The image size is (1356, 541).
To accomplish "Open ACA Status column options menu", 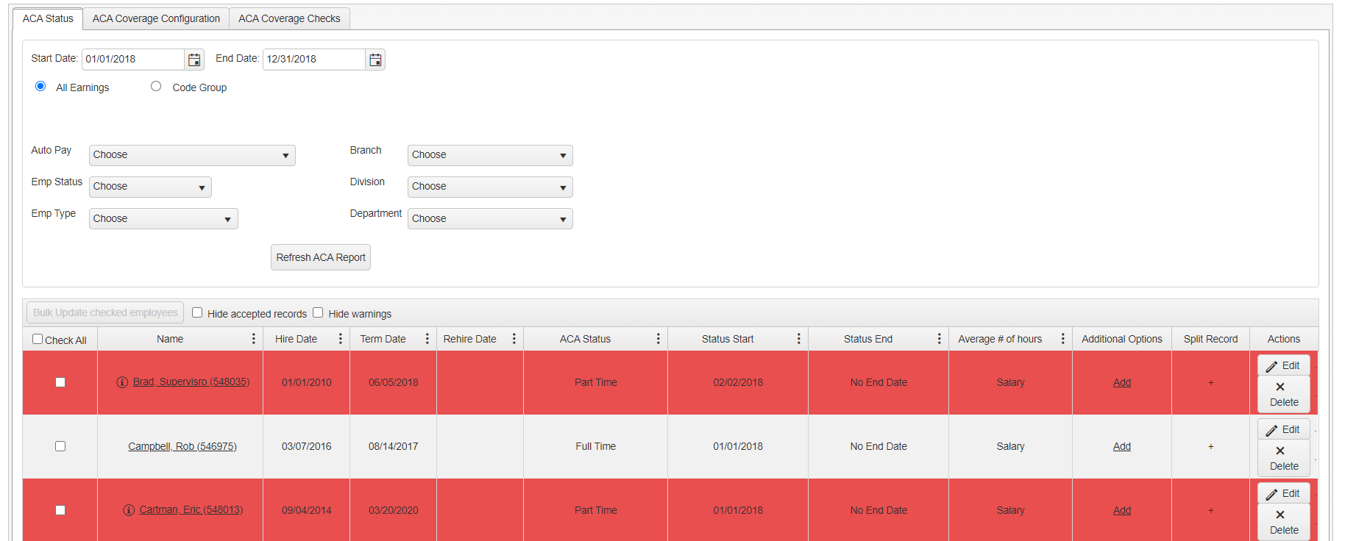I will point(659,339).
